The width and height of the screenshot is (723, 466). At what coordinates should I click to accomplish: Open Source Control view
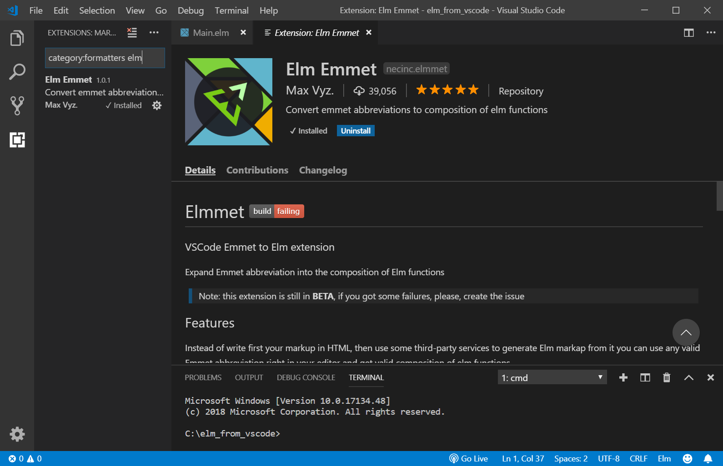(17, 105)
